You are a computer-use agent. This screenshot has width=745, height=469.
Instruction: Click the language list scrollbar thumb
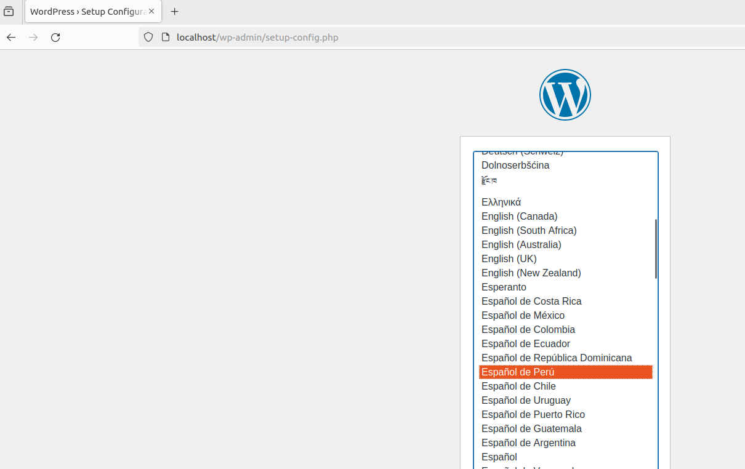click(656, 249)
